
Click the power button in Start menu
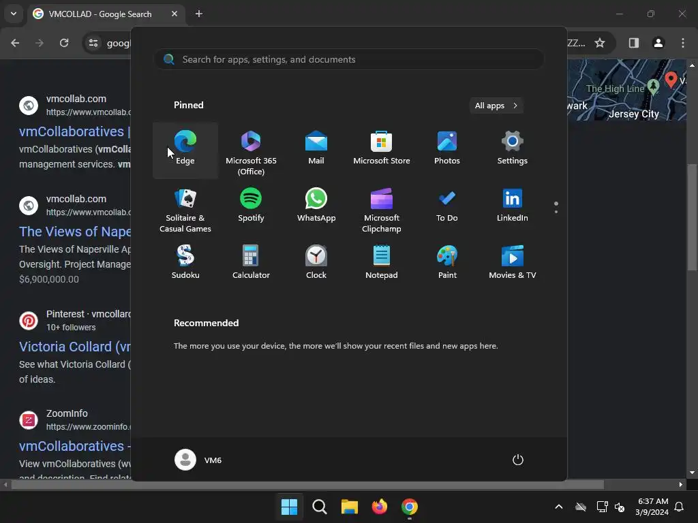tap(518, 460)
